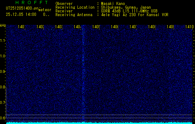The width and height of the screenshot is (195, 124).
Task: Click time marker 1410
Action: (189, 27)
